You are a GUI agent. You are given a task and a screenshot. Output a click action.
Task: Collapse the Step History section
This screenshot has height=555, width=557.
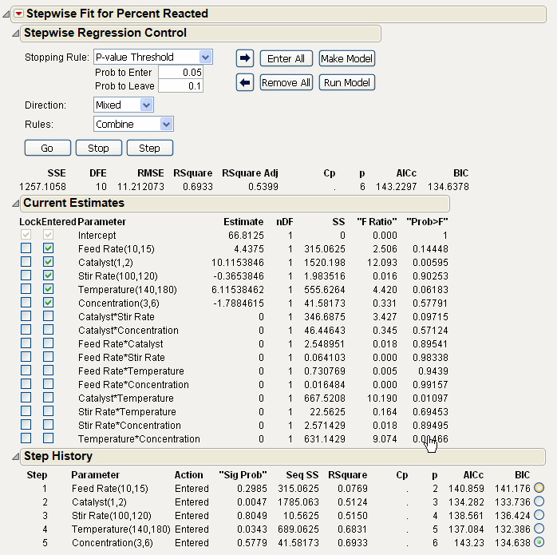coord(15,457)
